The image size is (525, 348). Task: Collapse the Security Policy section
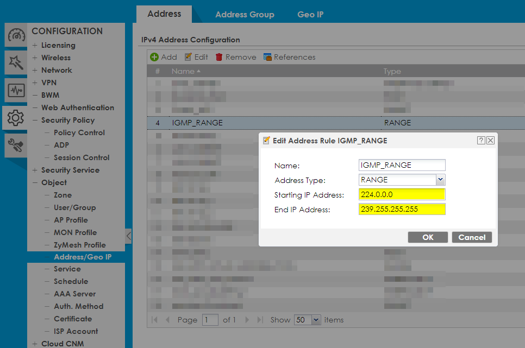35,120
